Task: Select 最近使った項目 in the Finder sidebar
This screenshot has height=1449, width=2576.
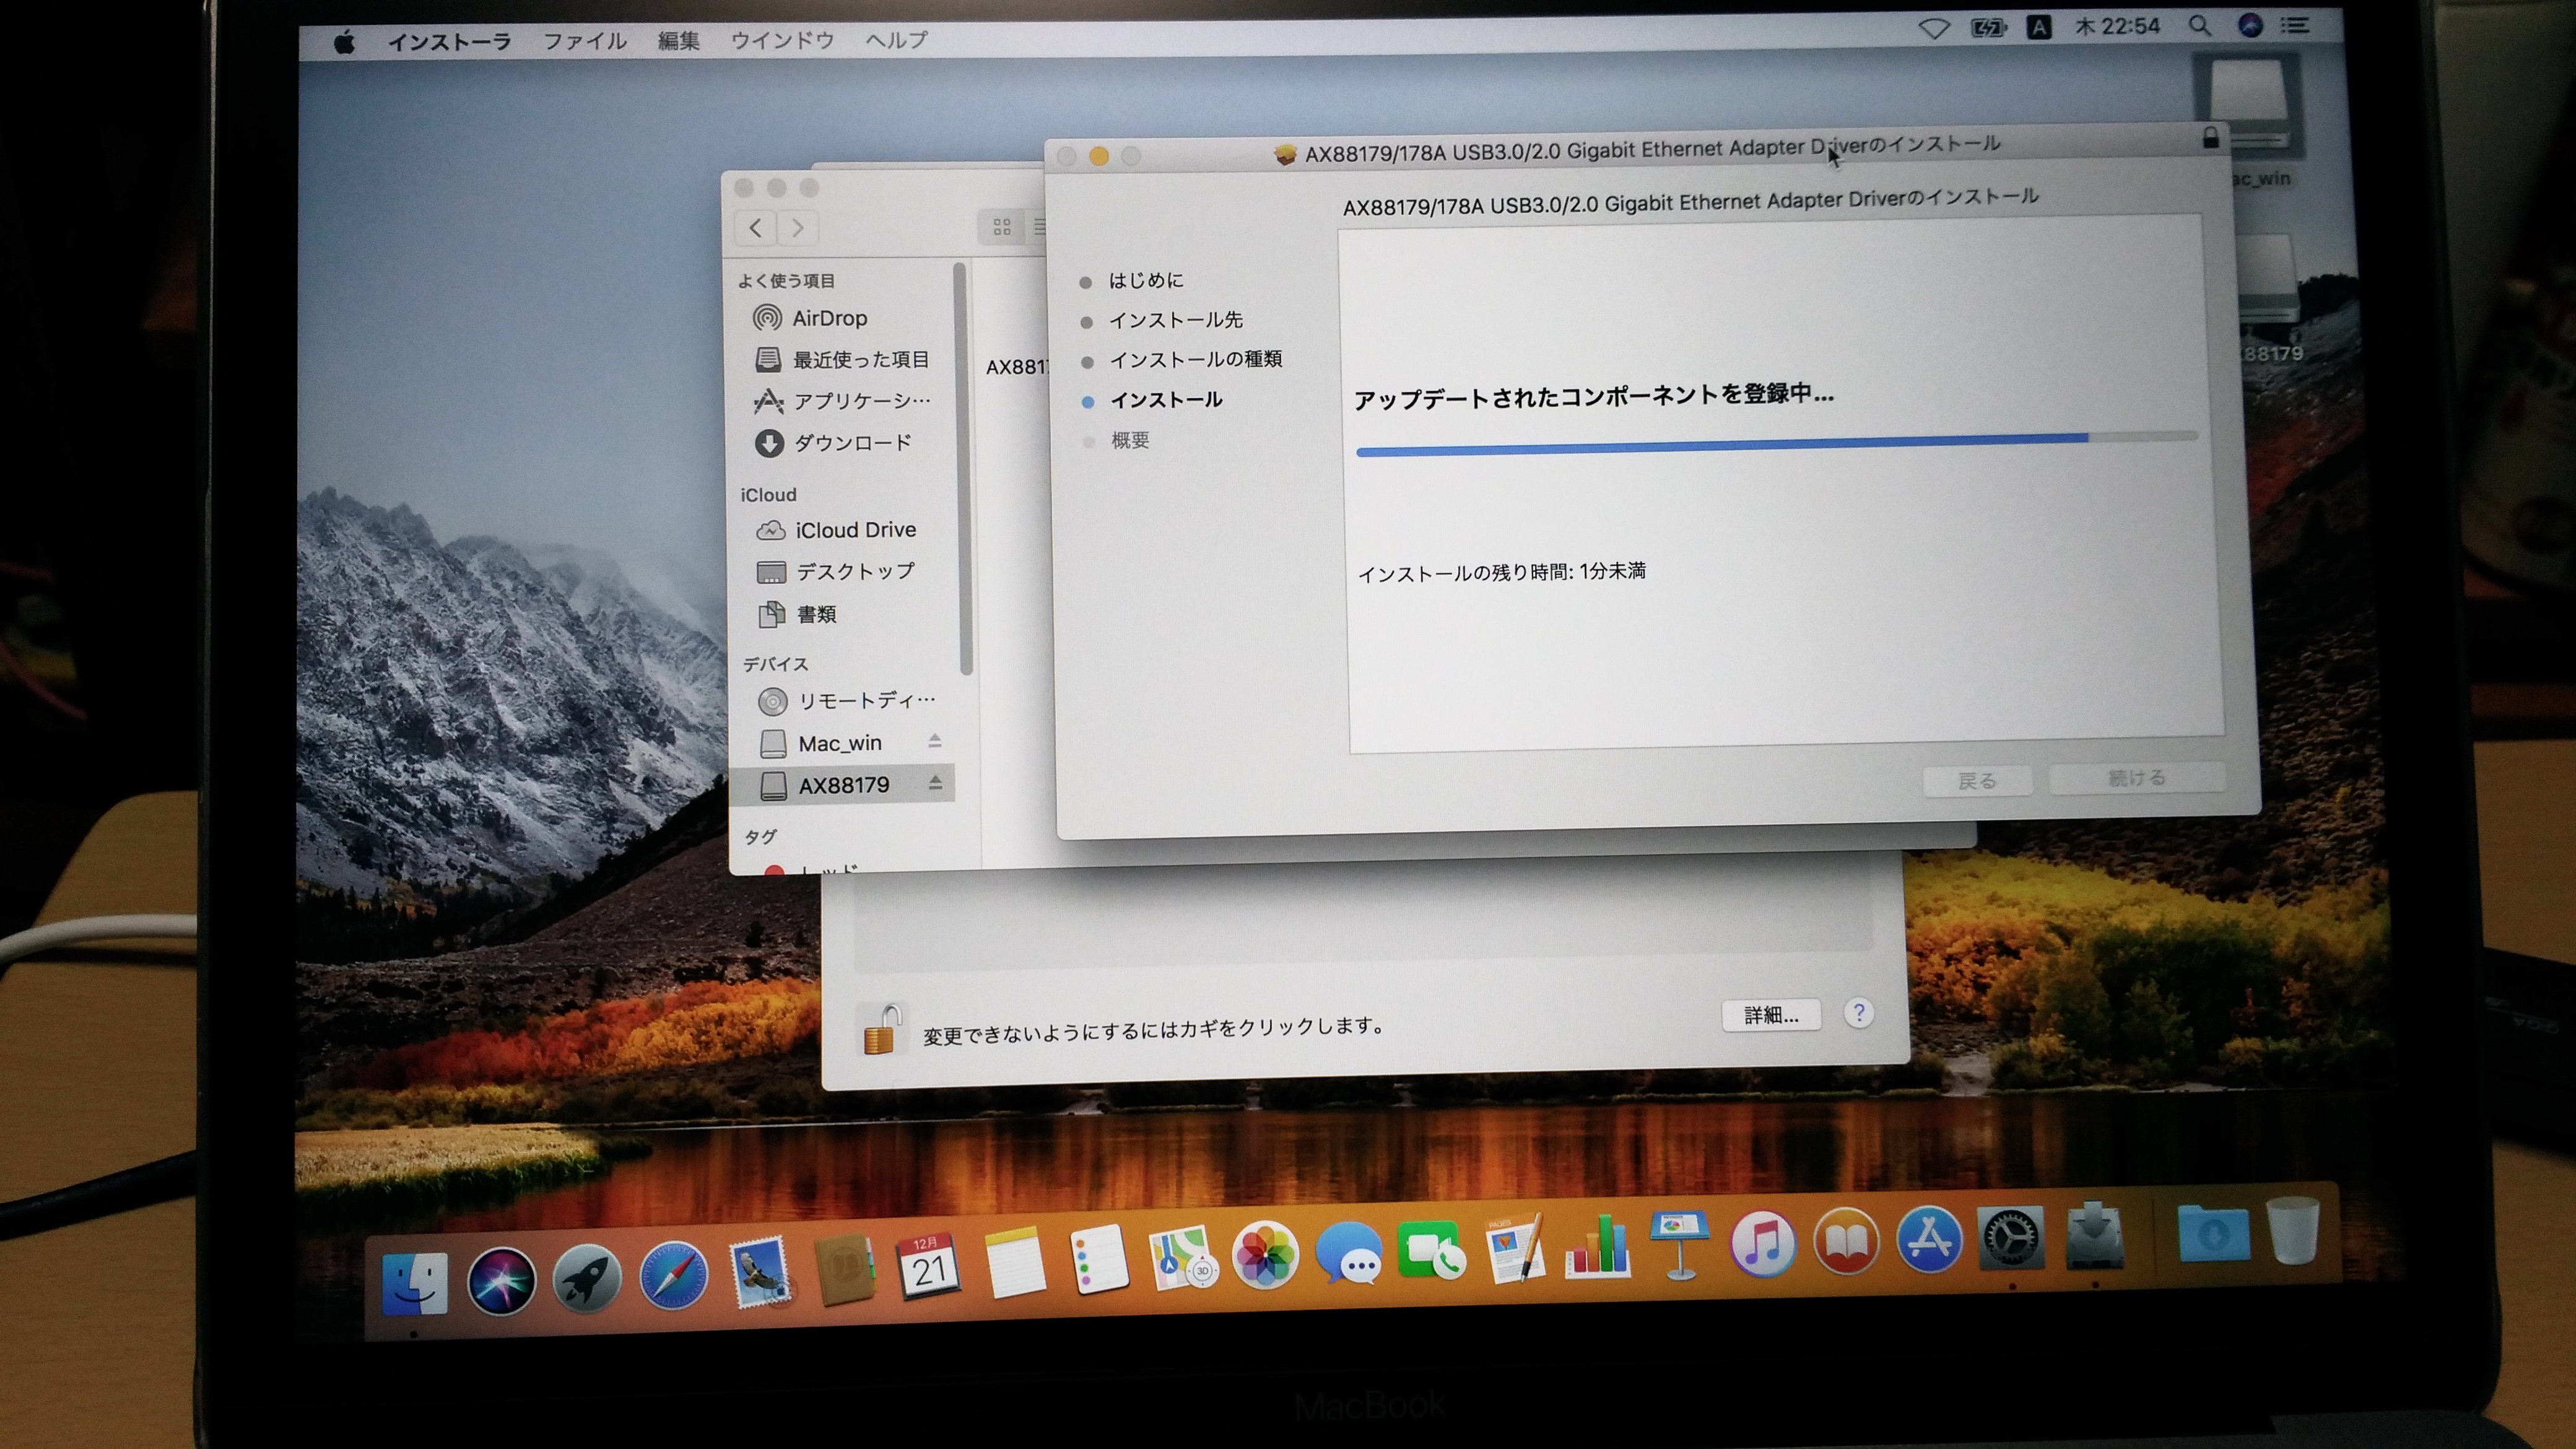Action: (841, 359)
